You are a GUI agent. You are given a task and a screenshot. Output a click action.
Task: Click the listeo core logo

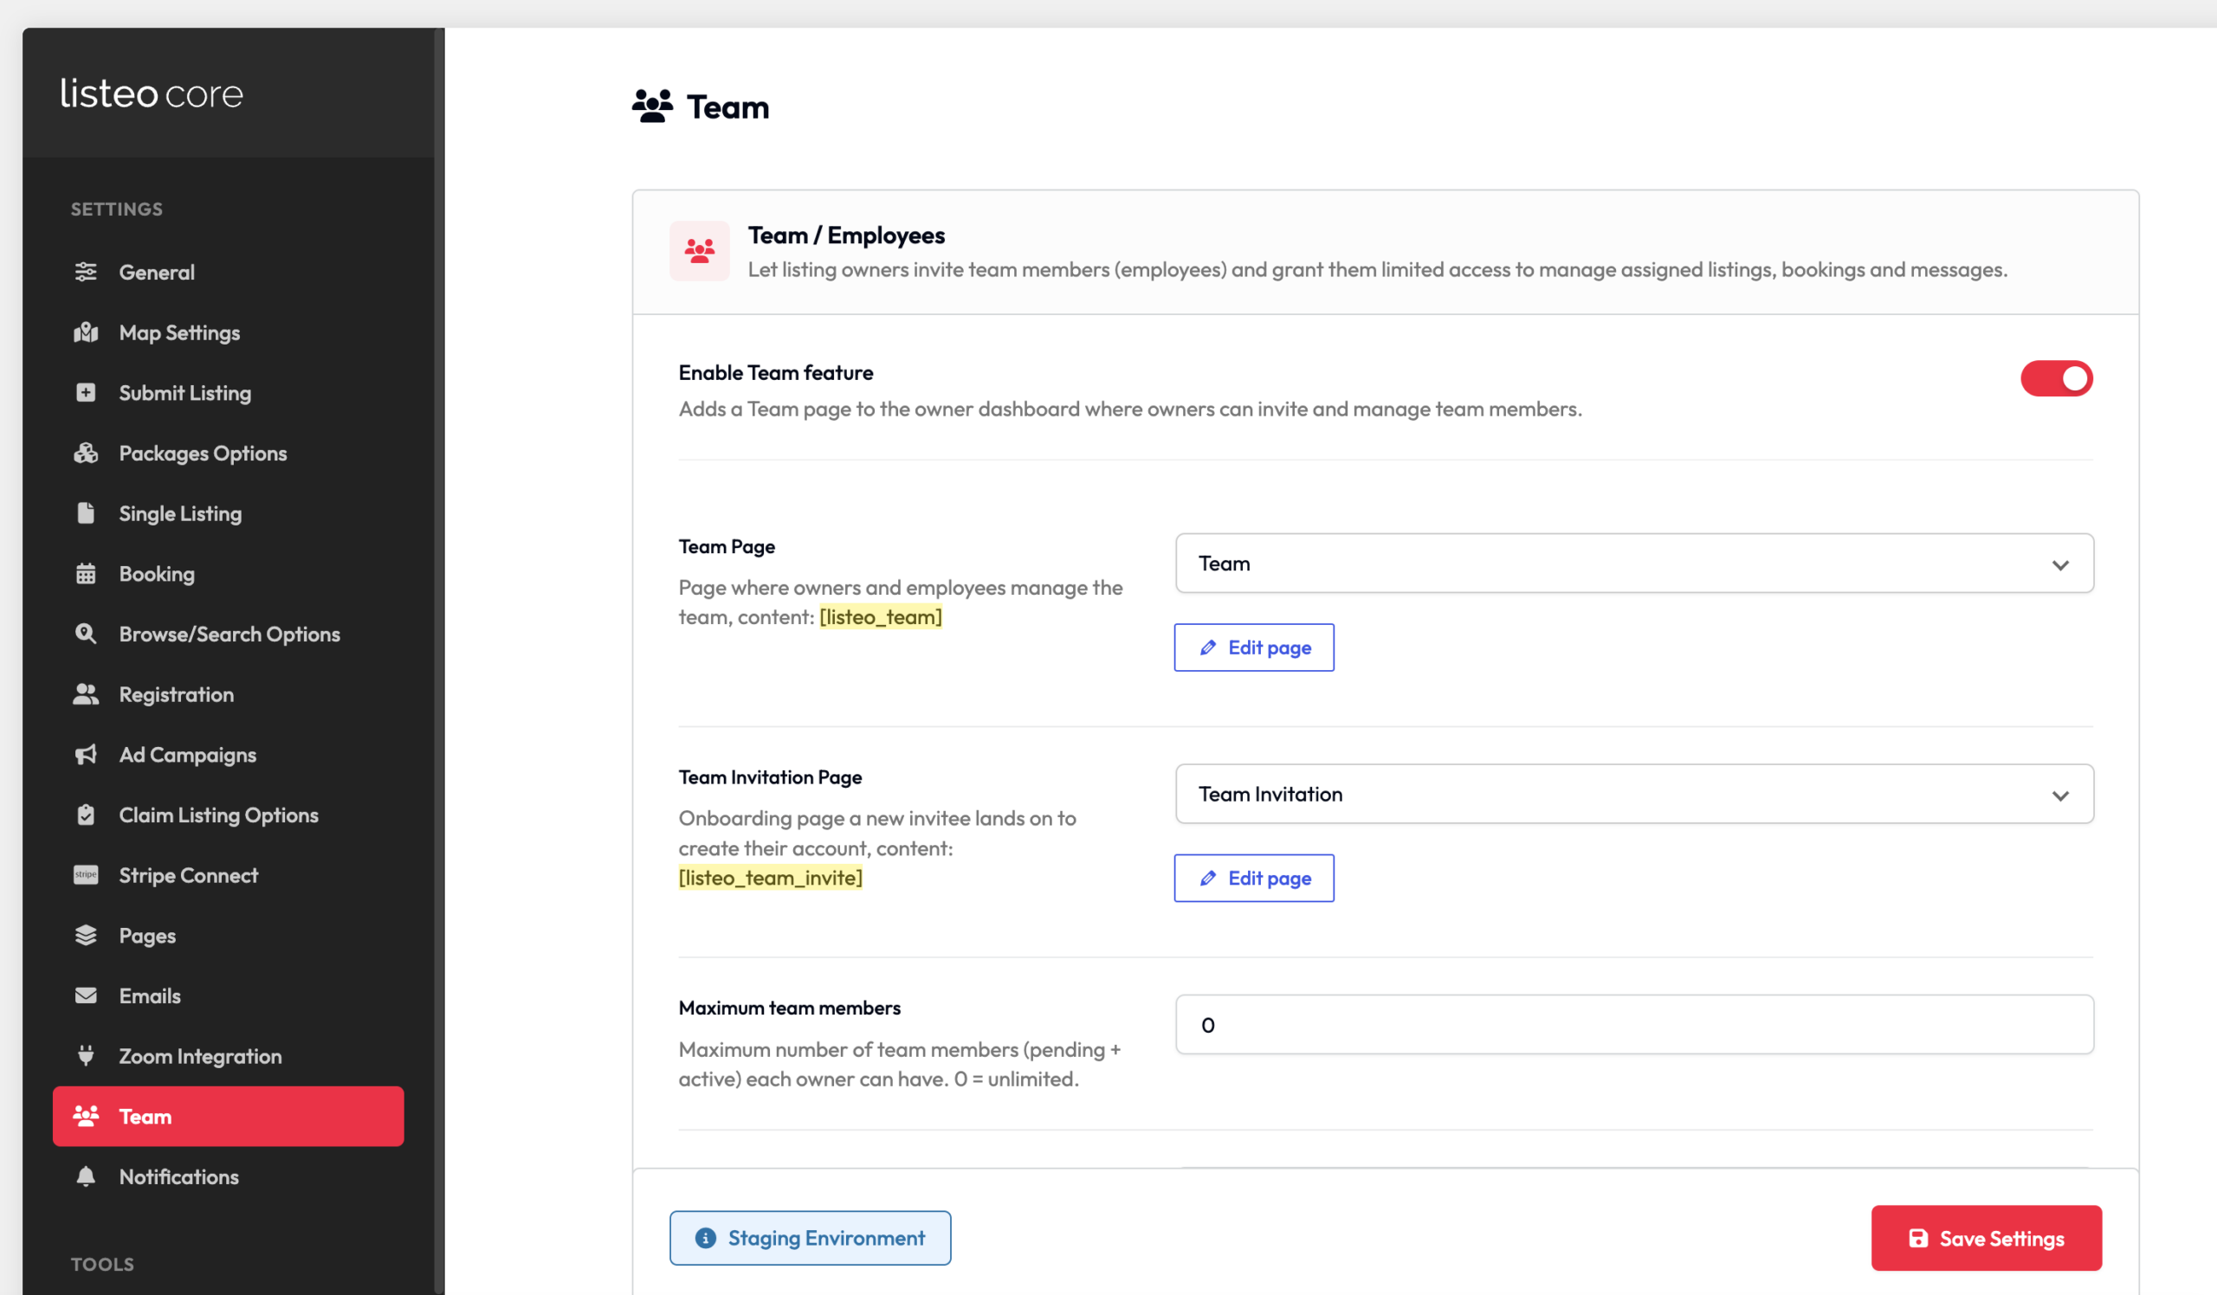[152, 93]
